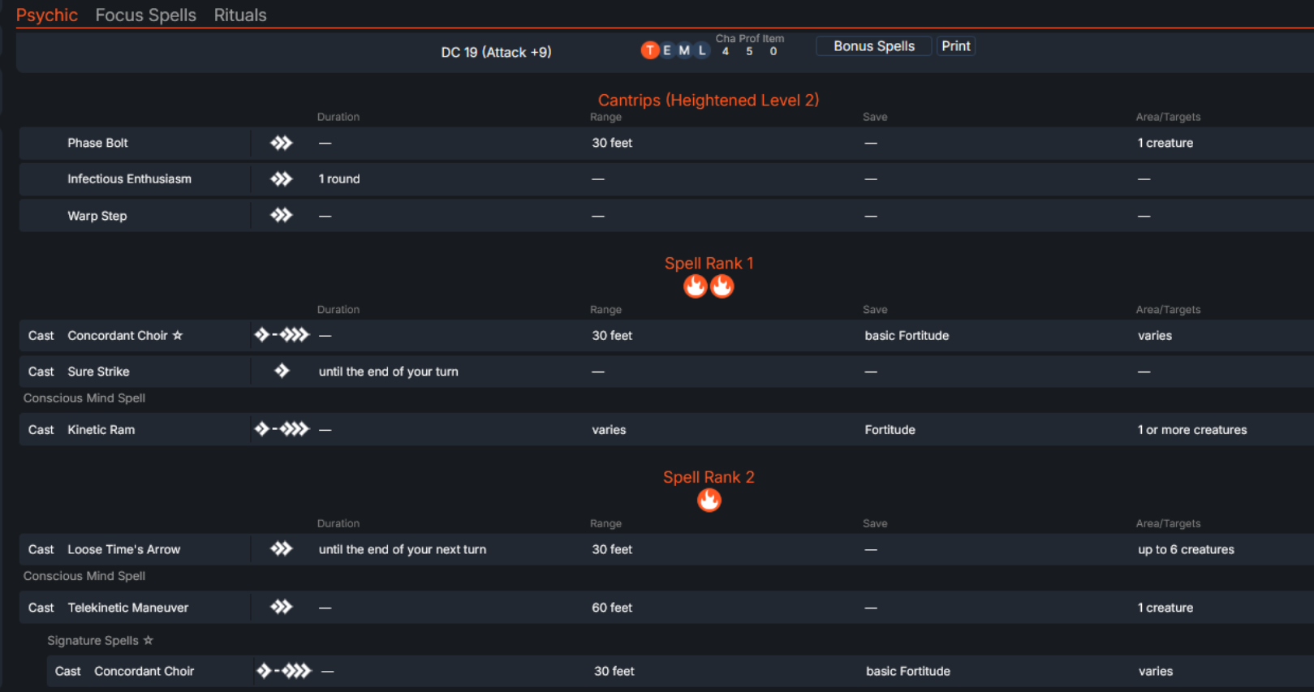1314x692 pixels.
Task: Click the two-action icon for Telekinetic Maneuver
Action: click(x=281, y=607)
